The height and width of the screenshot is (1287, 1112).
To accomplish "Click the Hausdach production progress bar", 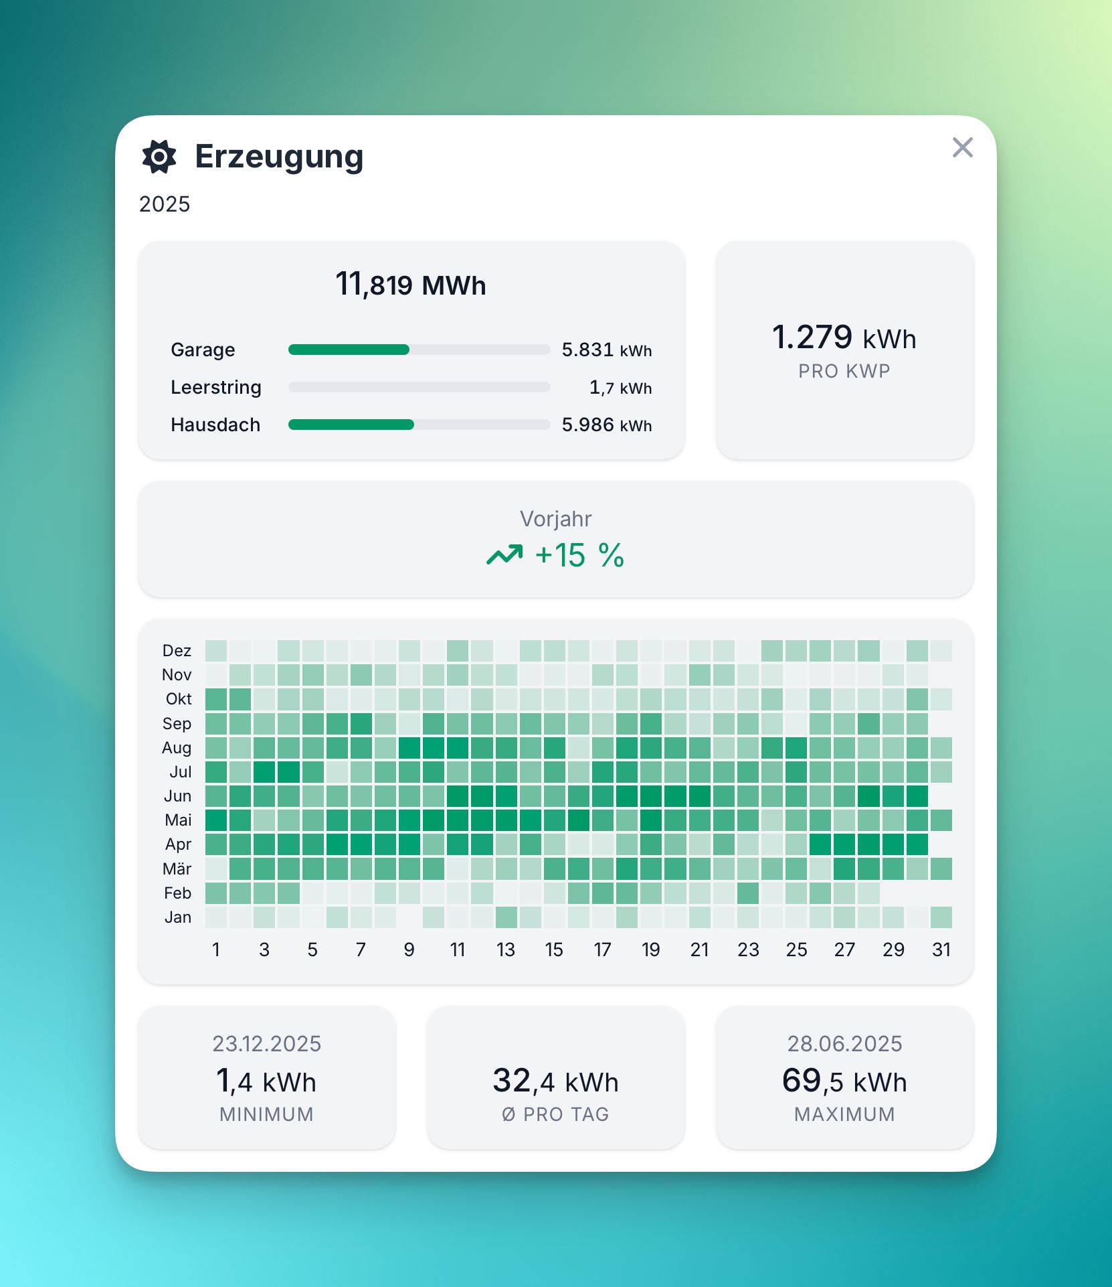I will [x=419, y=425].
